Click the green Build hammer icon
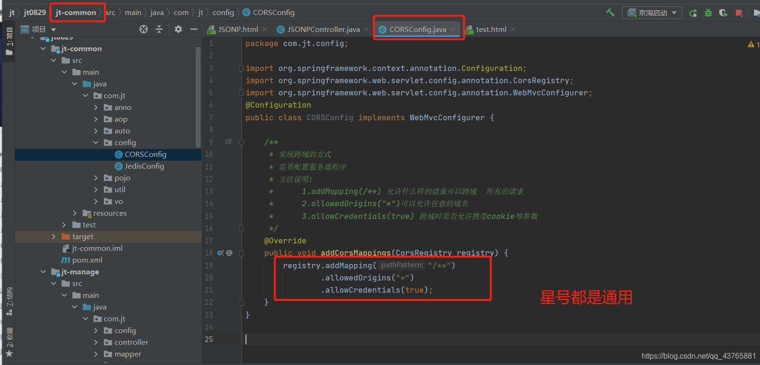Viewport: 760px width, 365px height. pos(610,13)
